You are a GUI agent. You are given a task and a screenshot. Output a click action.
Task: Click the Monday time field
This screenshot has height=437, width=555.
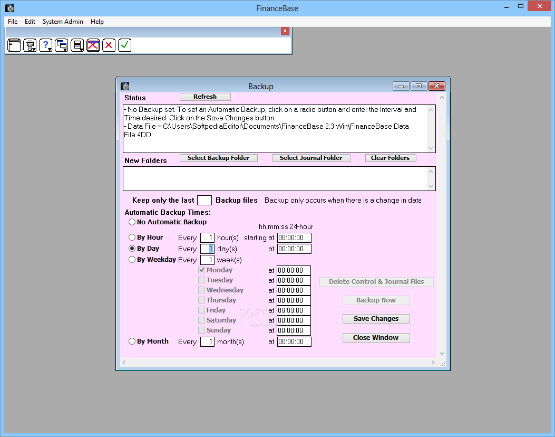(294, 270)
